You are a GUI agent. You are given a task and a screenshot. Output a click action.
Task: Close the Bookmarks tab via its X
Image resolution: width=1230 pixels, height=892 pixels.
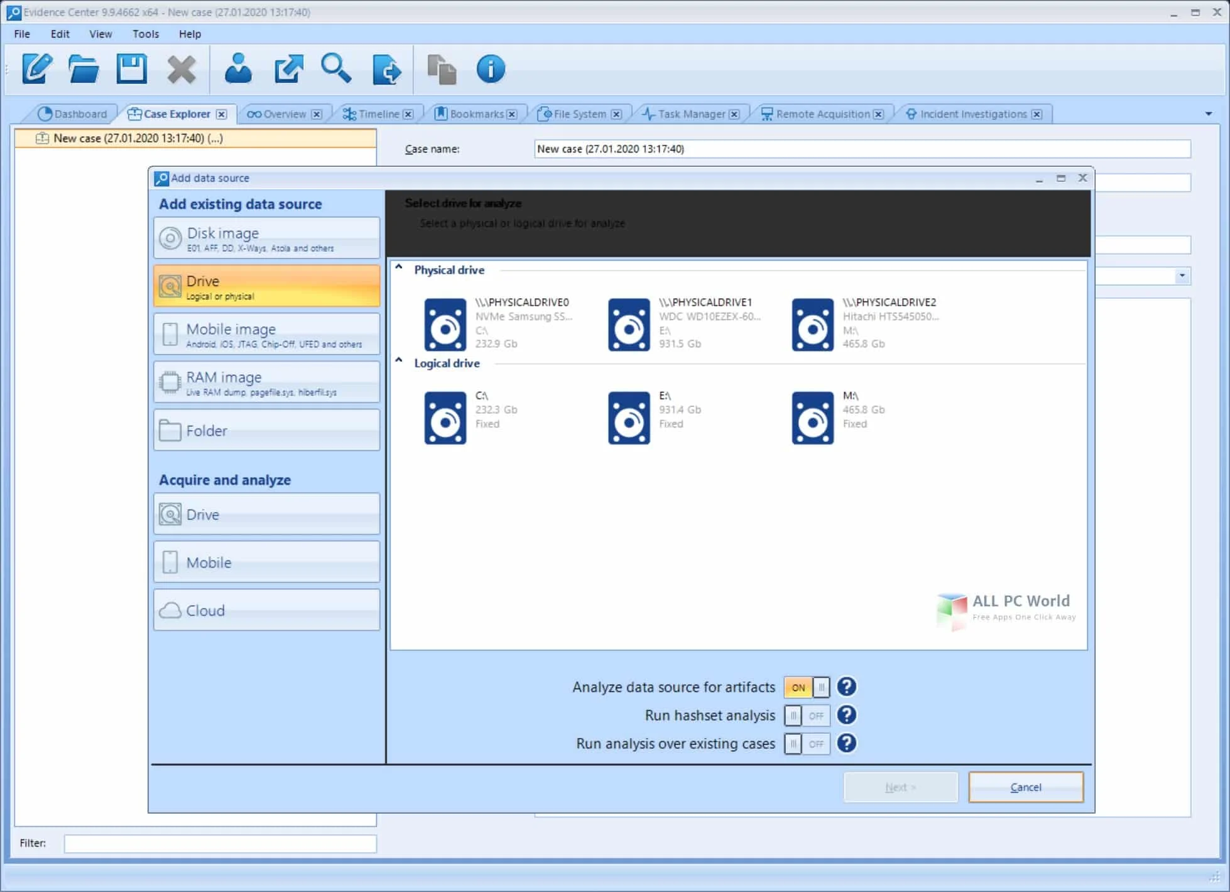[512, 114]
